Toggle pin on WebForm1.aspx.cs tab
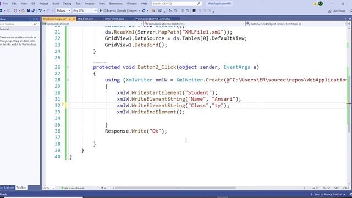The width and height of the screenshot is (352, 198). 70,19
